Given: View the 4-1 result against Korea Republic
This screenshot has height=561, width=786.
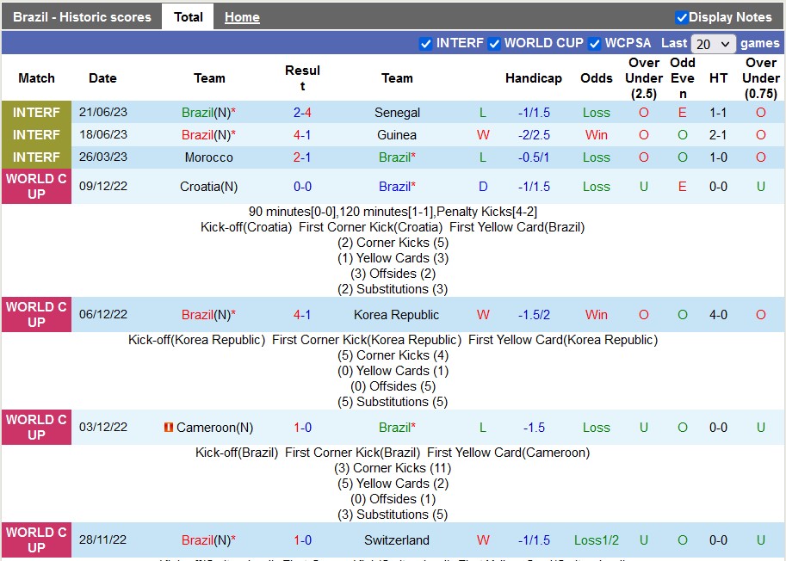Looking at the screenshot, I should point(302,315).
